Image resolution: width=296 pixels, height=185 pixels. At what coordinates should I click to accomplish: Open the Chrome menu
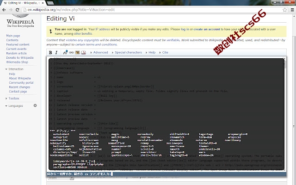292,10
